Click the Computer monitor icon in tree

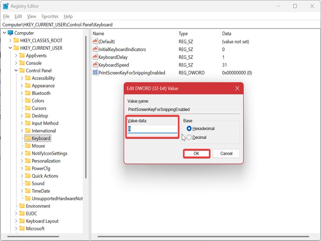tap(10, 33)
